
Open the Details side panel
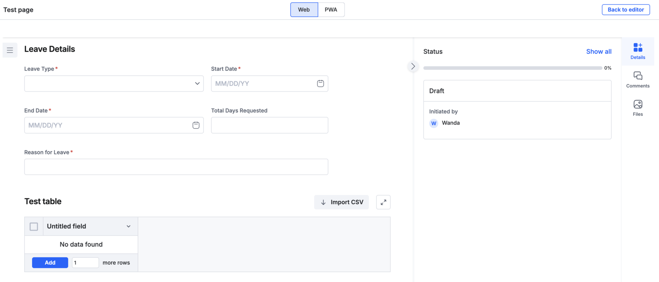pyautogui.click(x=638, y=51)
